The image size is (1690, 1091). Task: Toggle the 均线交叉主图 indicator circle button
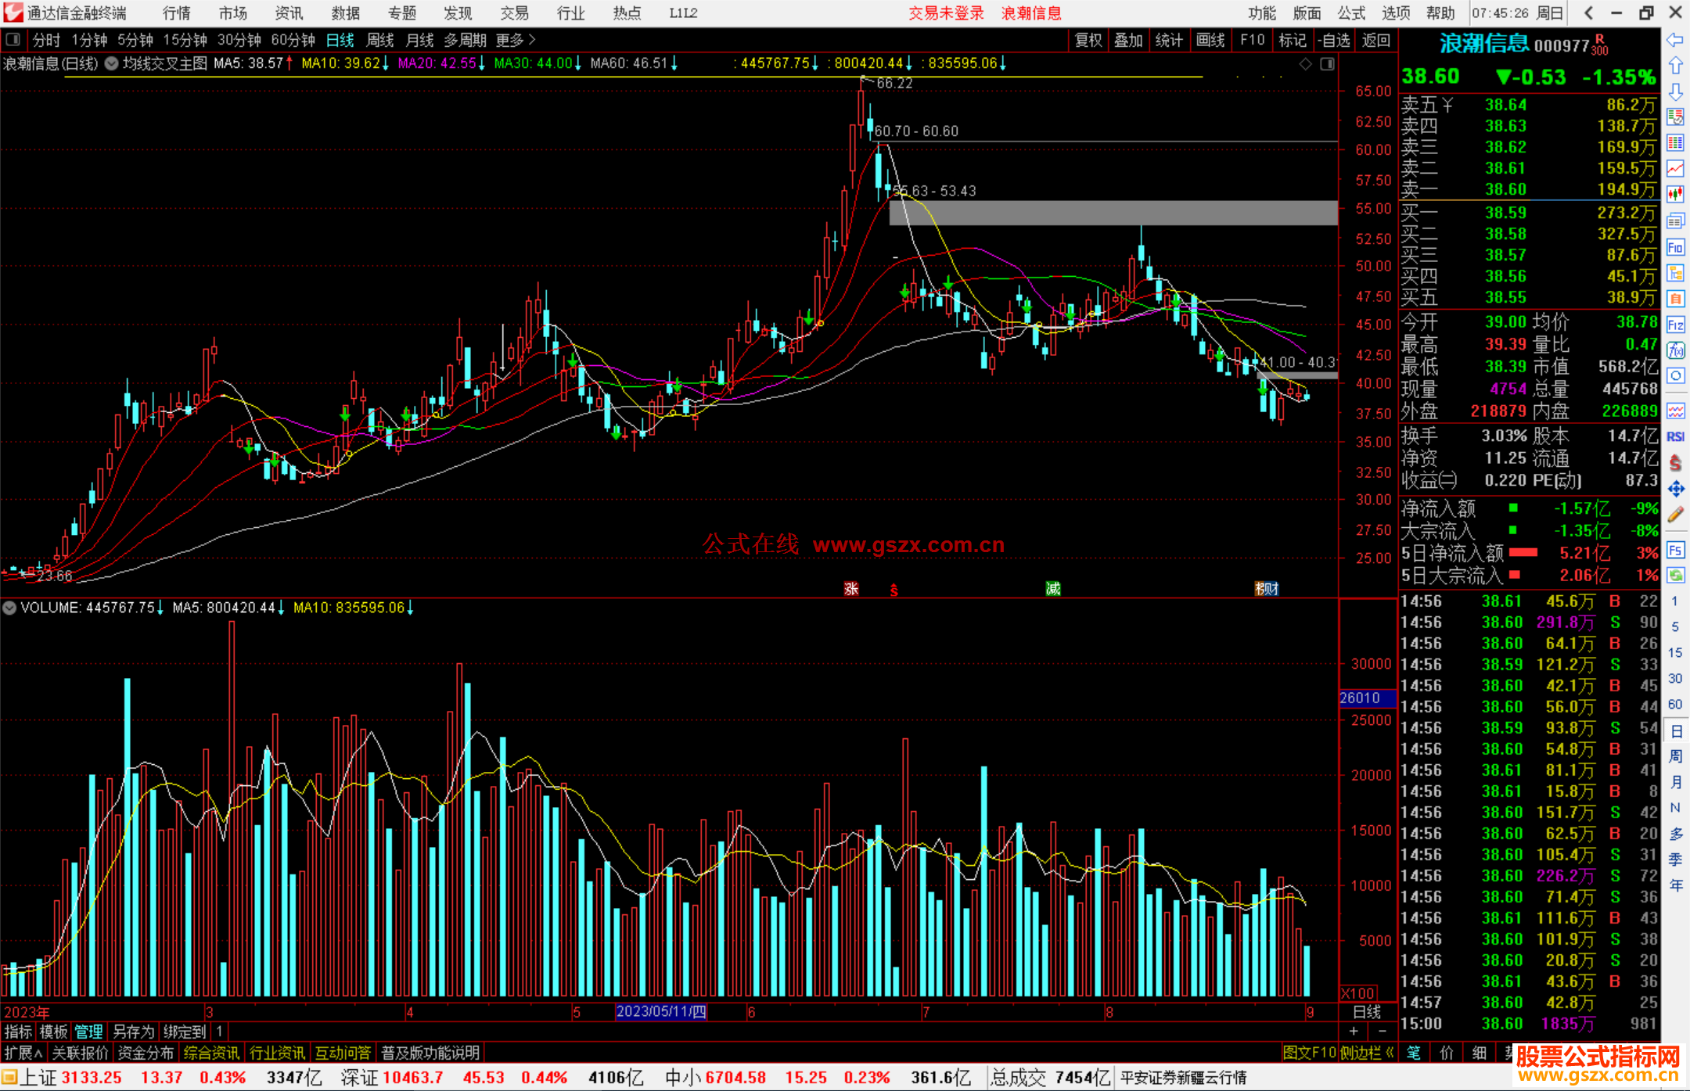[x=112, y=63]
